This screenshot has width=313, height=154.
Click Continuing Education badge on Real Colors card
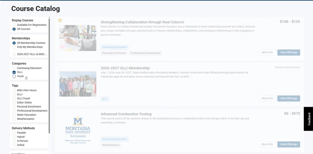click(x=114, y=47)
